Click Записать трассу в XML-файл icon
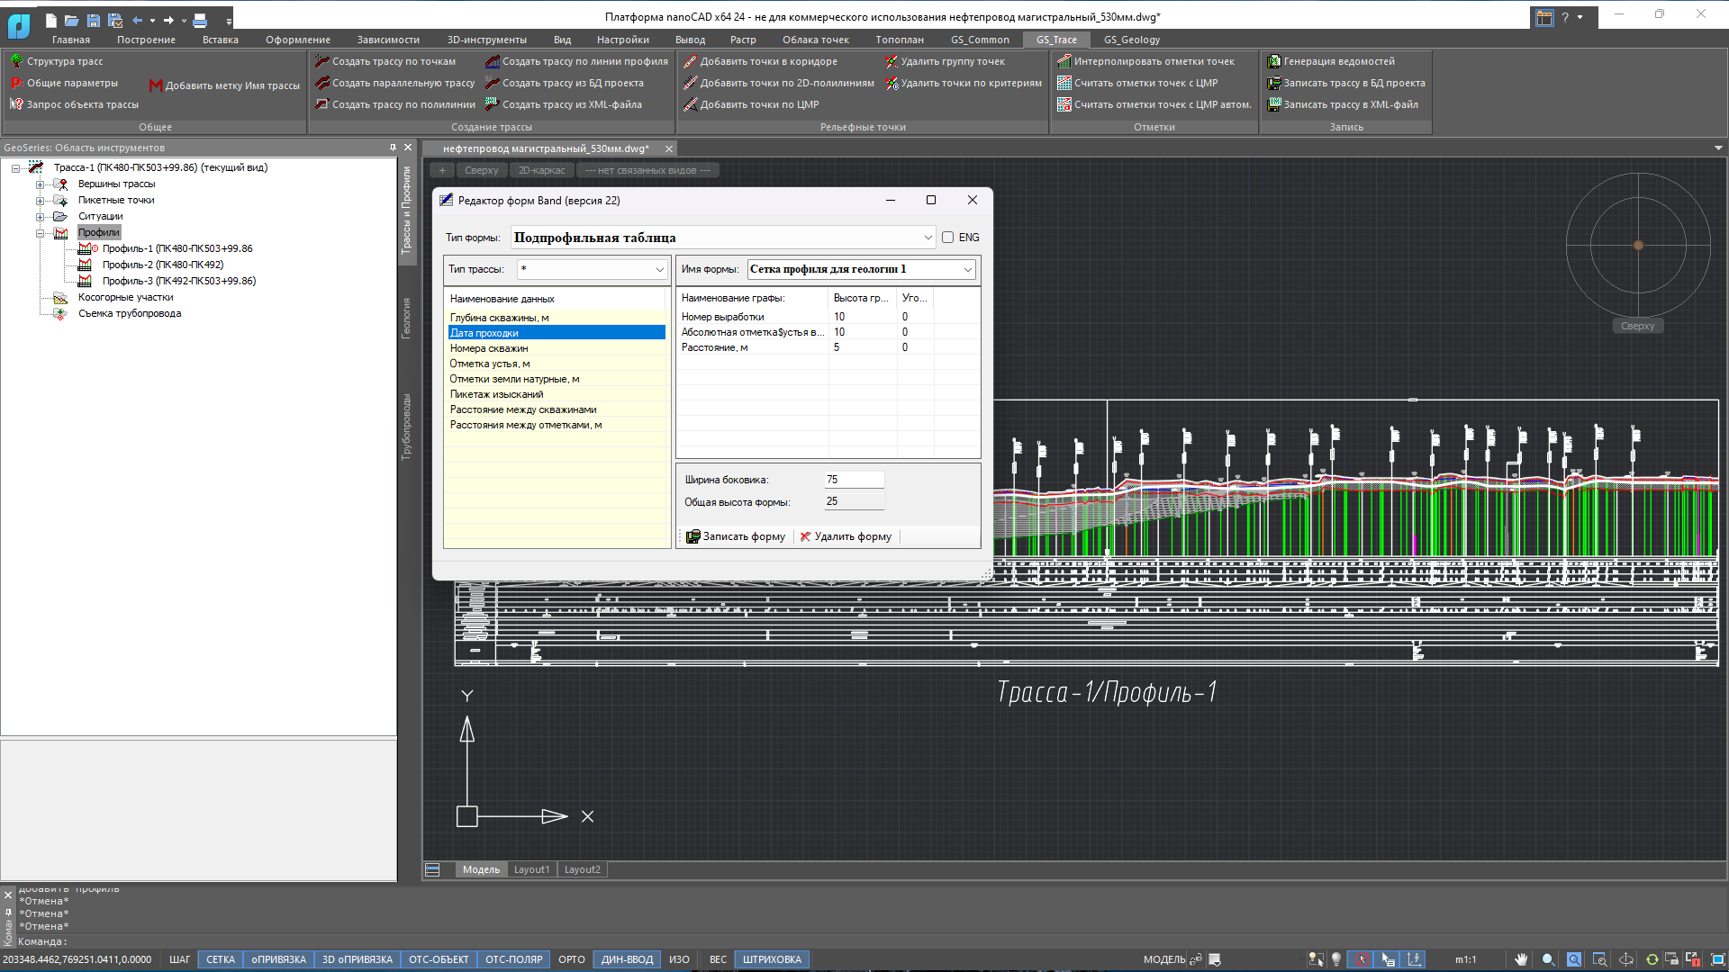This screenshot has height=972, width=1729. [1274, 104]
